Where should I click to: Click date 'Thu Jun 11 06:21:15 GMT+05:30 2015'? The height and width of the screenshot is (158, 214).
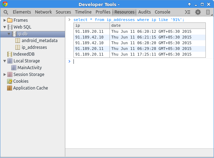coord(151,37)
